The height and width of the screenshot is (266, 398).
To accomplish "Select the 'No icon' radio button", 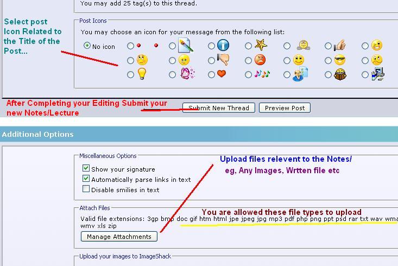I will point(87,46).
